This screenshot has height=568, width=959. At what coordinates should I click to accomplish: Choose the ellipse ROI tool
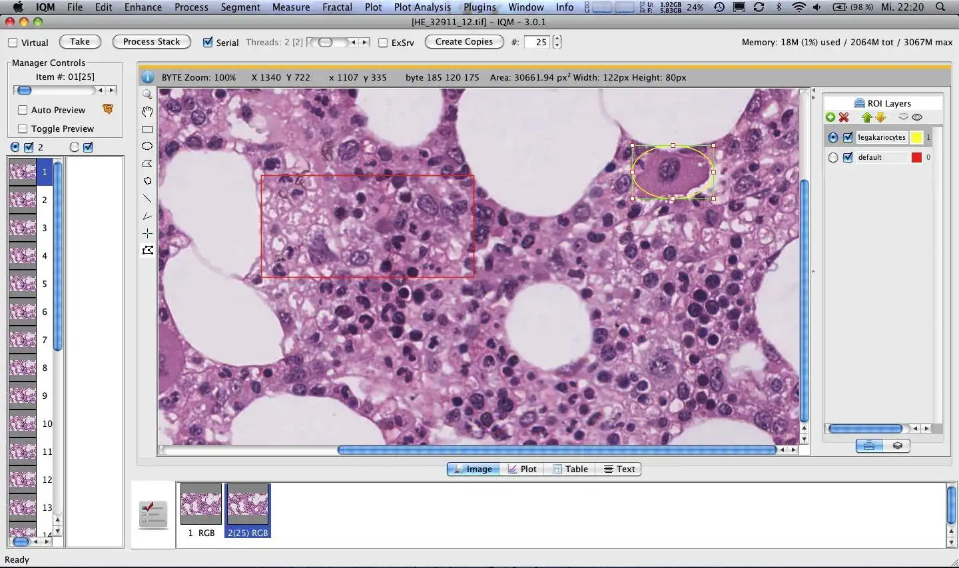147,146
